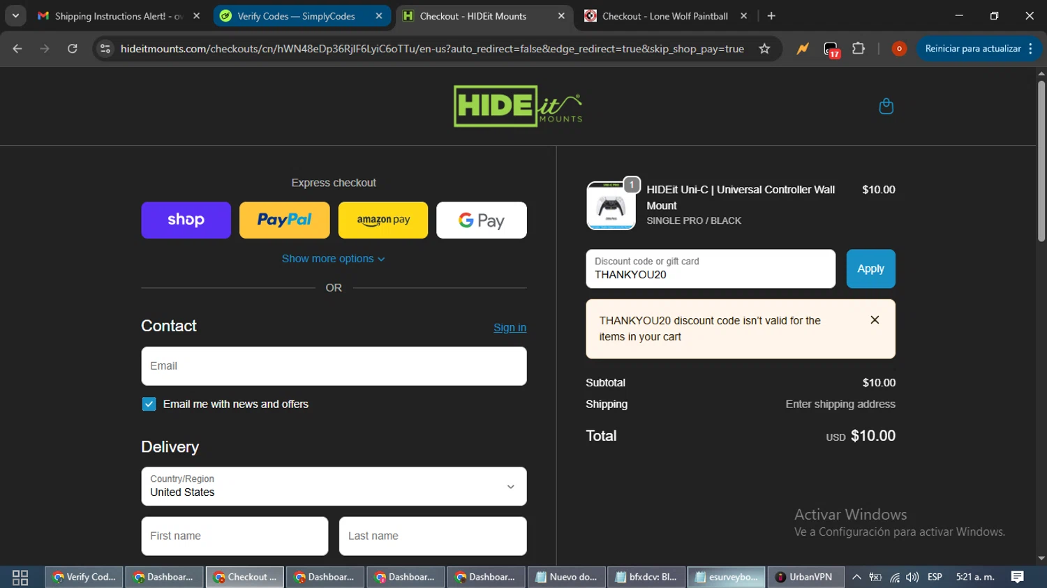Open the Nuevo do... taskbar item
Screen dimensions: 1047x588
pos(566,578)
